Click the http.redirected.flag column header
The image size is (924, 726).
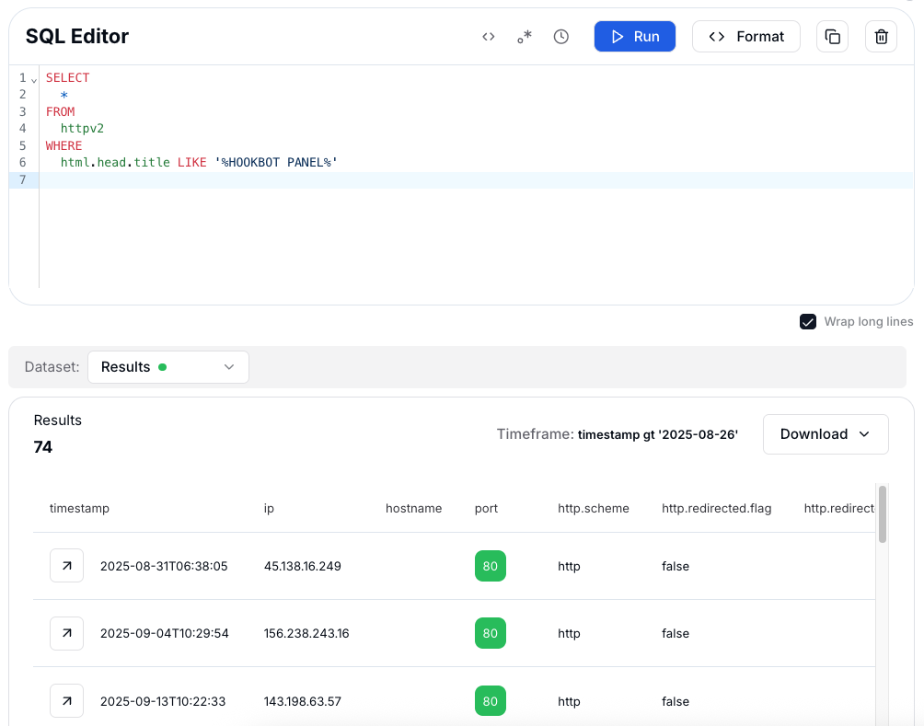pos(717,508)
